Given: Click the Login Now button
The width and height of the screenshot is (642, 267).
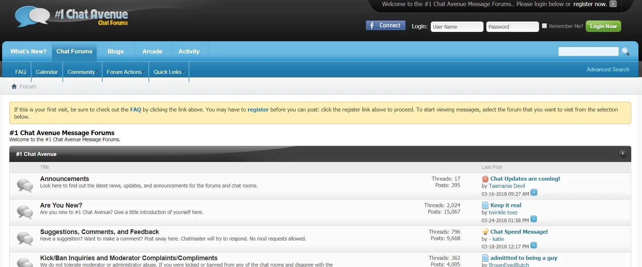Looking at the screenshot, I should pos(603,26).
